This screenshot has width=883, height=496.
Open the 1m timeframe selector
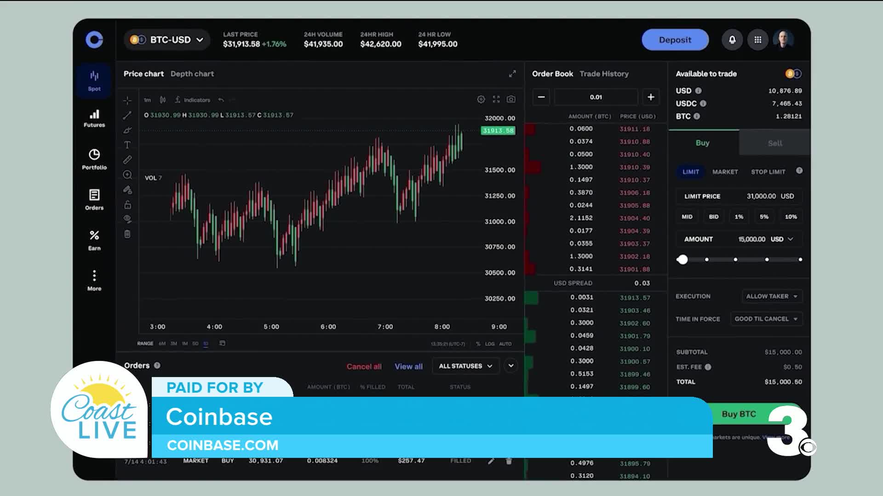pyautogui.click(x=147, y=100)
